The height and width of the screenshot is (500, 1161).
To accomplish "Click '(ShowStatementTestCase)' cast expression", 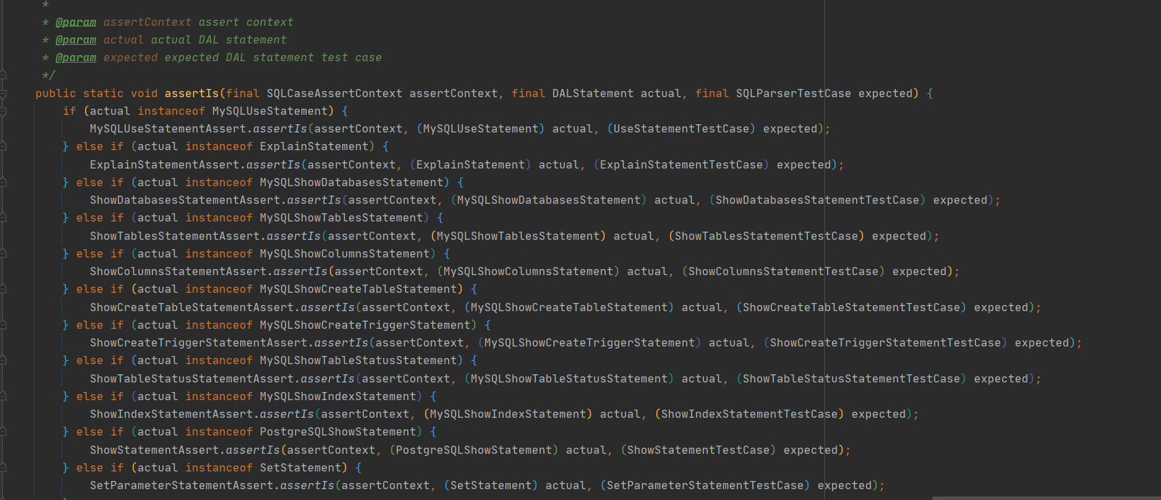I will coord(699,450).
